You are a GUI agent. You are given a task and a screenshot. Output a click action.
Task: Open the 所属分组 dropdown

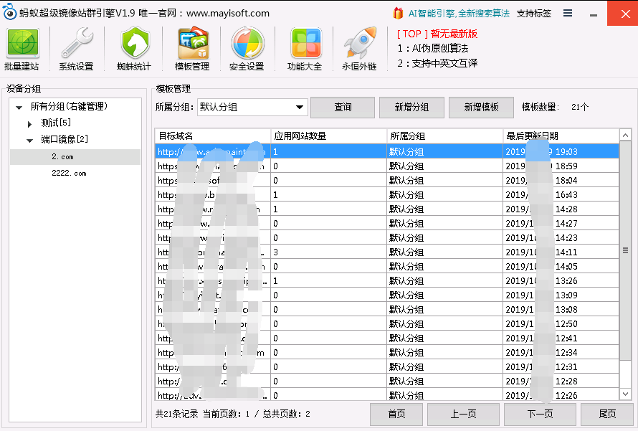[252, 108]
